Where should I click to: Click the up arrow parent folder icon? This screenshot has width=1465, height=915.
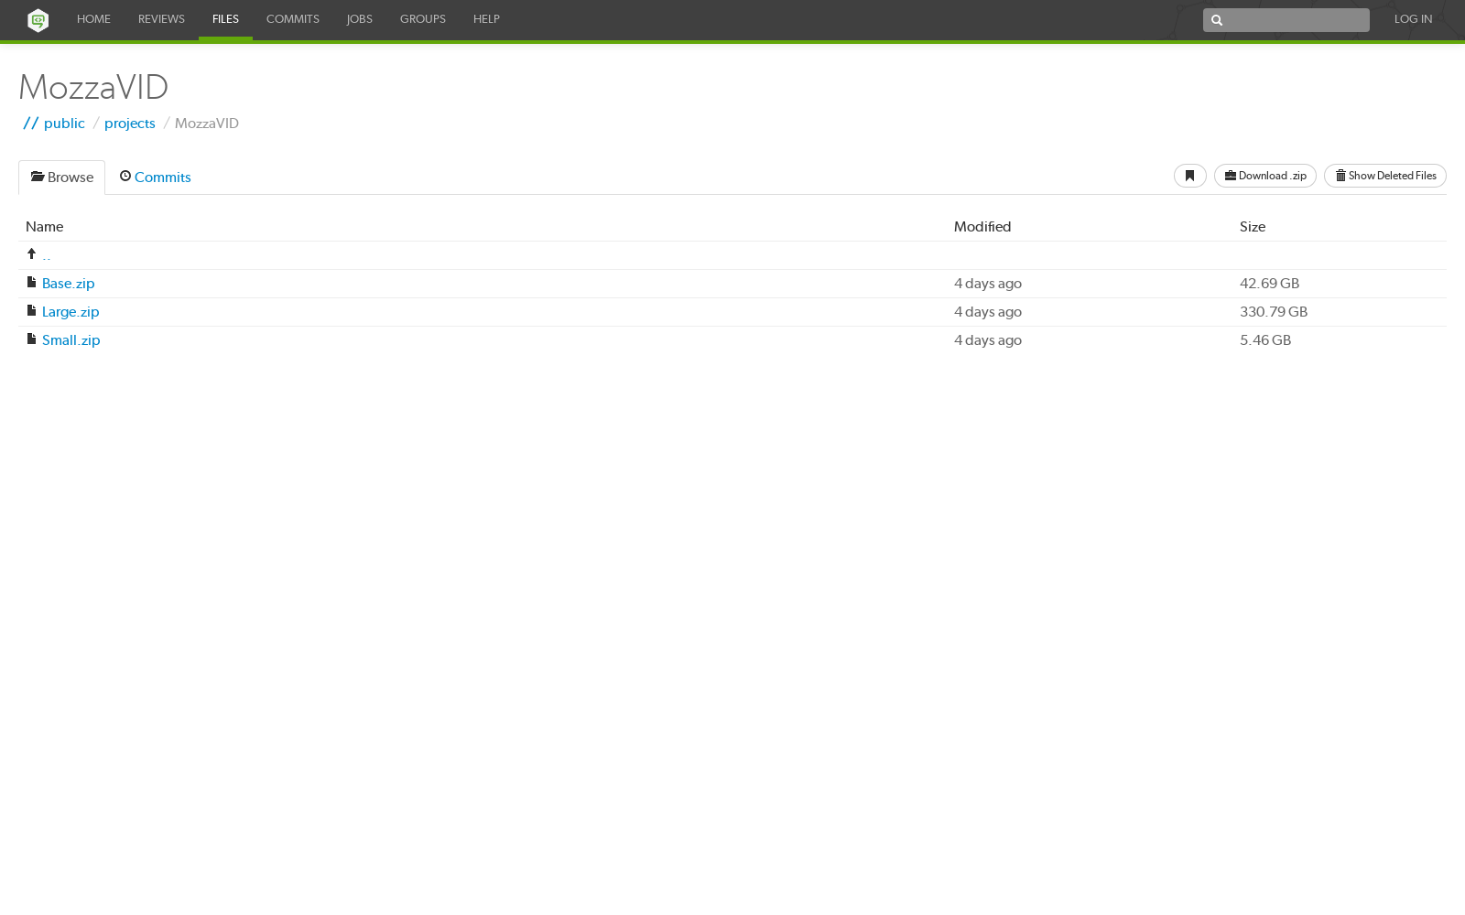coord(31,253)
